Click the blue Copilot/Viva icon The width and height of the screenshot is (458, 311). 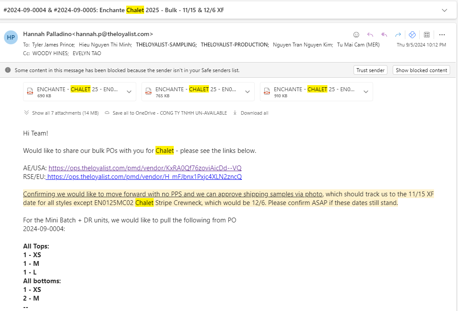coord(412,35)
